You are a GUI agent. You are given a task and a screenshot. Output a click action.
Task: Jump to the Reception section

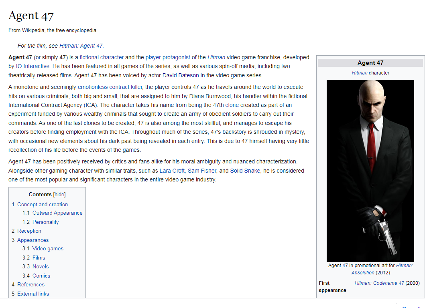29,231
